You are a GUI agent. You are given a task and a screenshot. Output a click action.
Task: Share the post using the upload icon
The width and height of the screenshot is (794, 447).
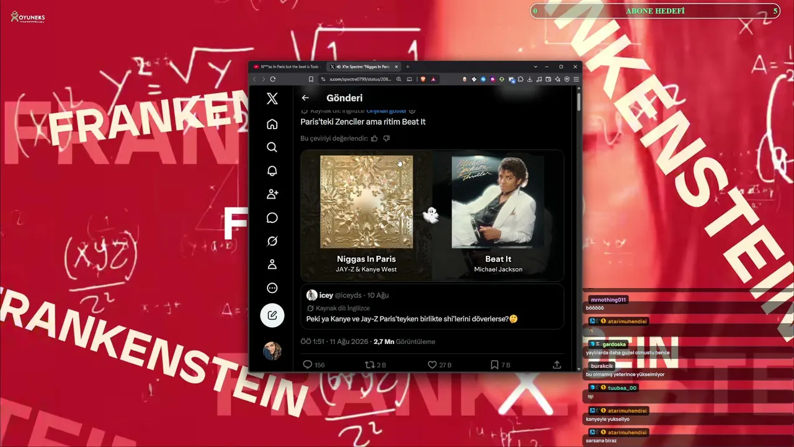(x=557, y=365)
